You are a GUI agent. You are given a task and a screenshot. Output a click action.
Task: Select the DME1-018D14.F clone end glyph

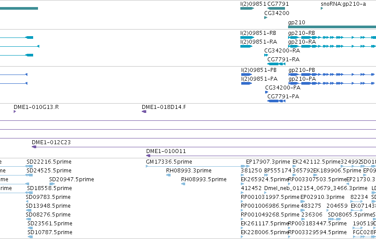[x=144, y=112]
